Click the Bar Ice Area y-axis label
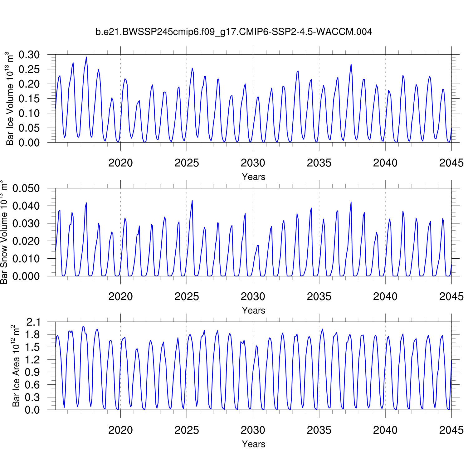Image resolution: width=468 pixels, height=468 pixels. [16, 366]
